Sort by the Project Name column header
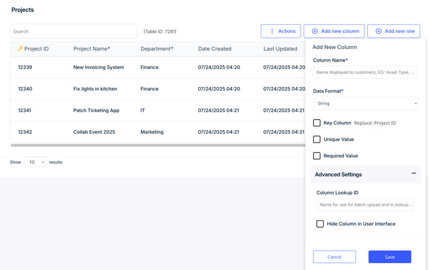 point(92,49)
